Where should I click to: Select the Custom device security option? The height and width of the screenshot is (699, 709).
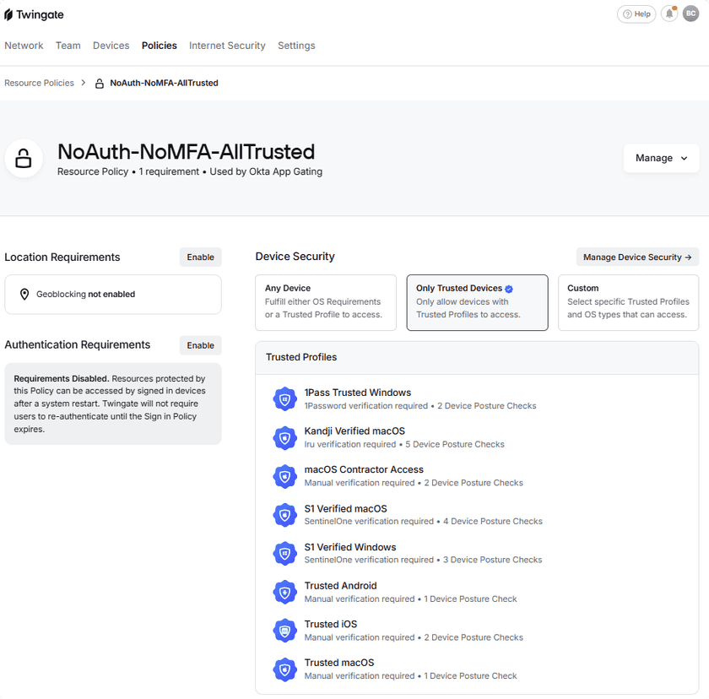628,302
